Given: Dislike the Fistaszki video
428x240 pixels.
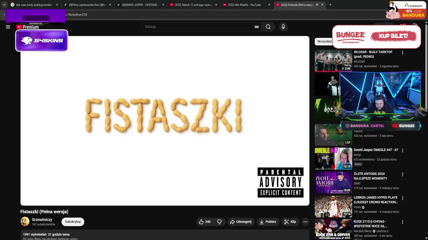Looking at the screenshot, I should click(219, 222).
